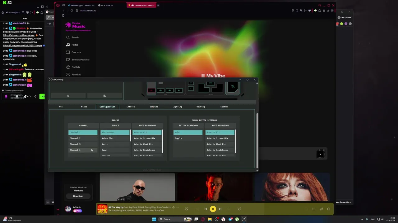Click the cough mic-mute icon on GoXLR device
This screenshot has height=223, width=398.
click(233, 87)
